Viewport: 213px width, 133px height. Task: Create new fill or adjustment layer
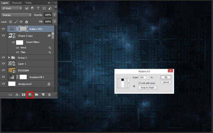pos(30,95)
